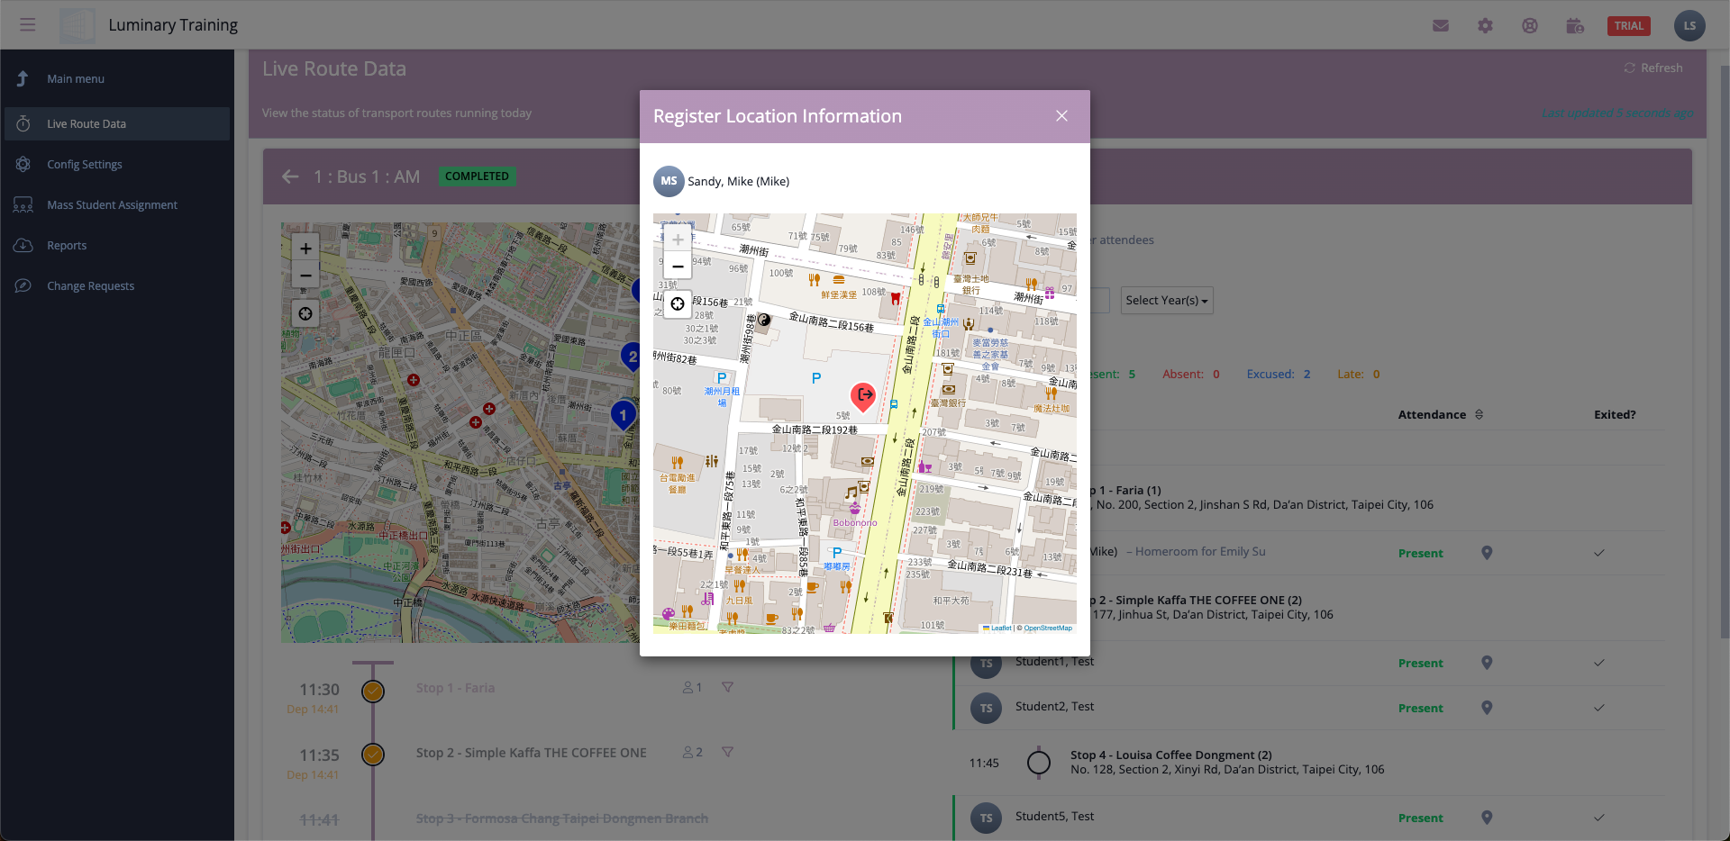Click Stop 2 Simple Kaffa checkmark marker
Screen dimensions: 1730x841
pyautogui.click(x=373, y=754)
